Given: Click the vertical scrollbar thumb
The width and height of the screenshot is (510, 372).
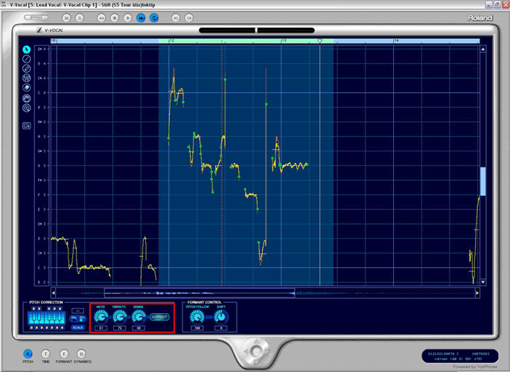Looking at the screenshot, I should (483, 182).
